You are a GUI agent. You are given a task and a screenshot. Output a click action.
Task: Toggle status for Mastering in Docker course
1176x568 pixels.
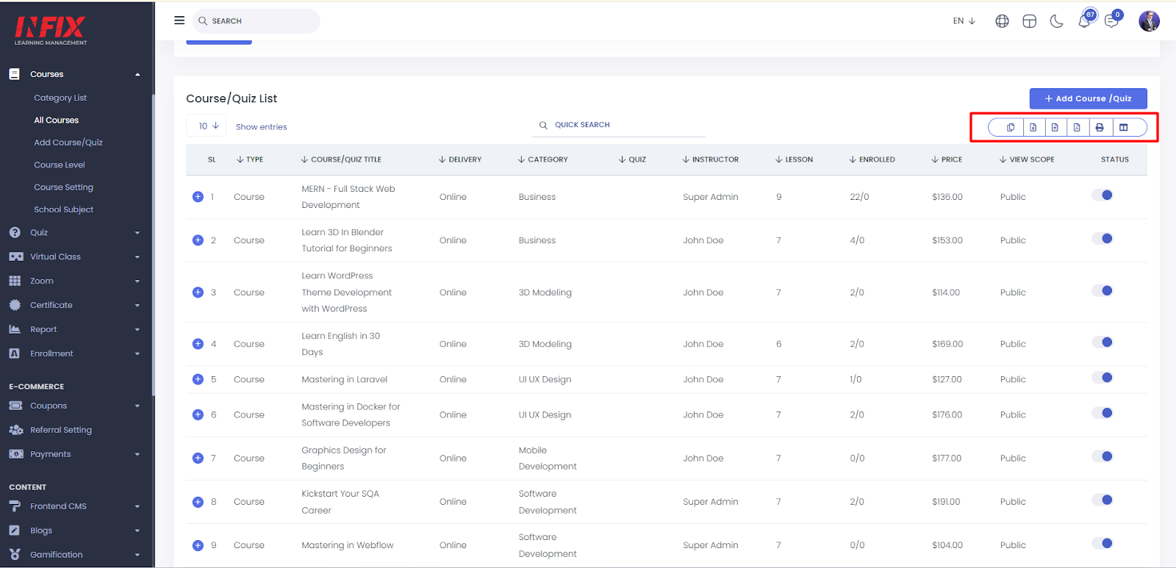[x=1102, y=413]
